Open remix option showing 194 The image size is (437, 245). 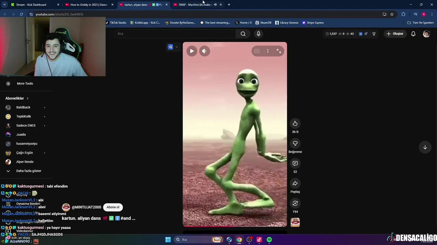295,203
